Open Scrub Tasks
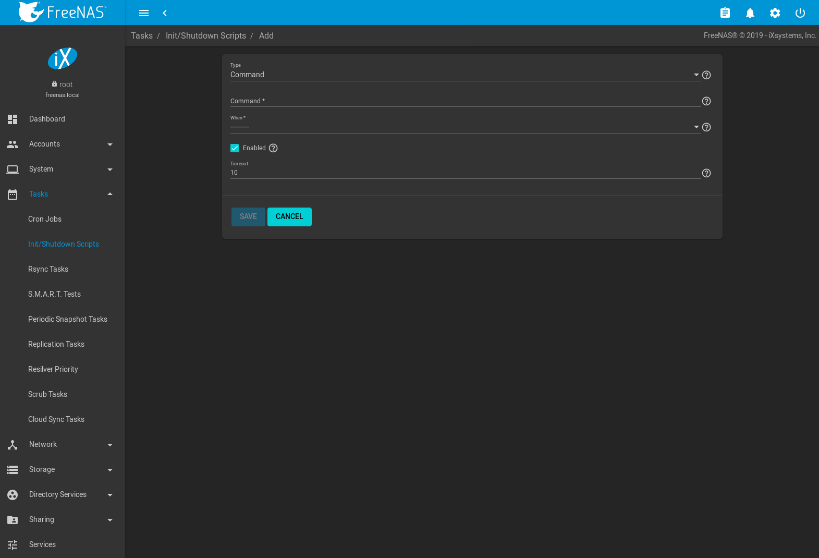The image size is (819, 558). pyautogui.click(x=47, y=394)
